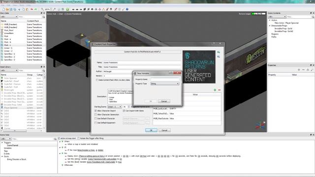Click the Author field in Content Pack Properties
Image resolution: width=315 pixels, height=177 pixels.
pos(118,71)
